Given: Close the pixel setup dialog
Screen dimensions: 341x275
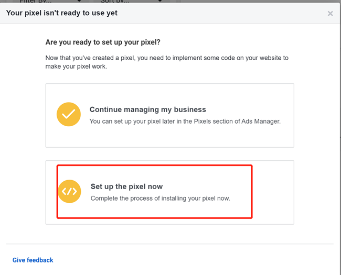Looking at the screenshot, I should click(x=330, y=14).
